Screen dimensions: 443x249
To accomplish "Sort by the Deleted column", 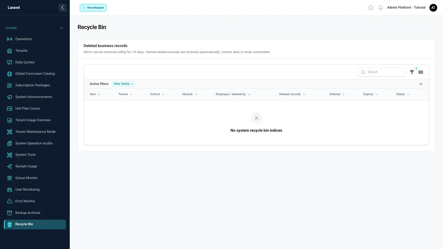I will (337, 94).
